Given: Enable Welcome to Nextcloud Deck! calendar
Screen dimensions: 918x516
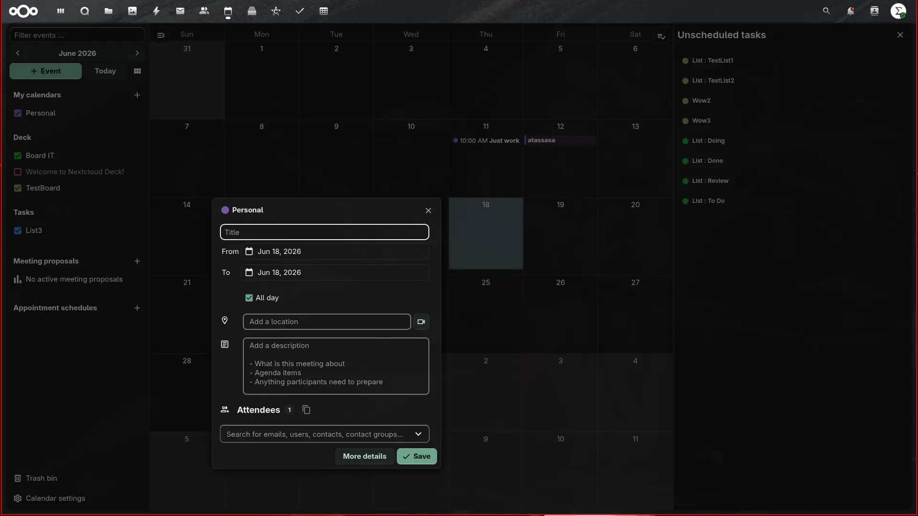Looking at the screenshot, I should point(18,172).
